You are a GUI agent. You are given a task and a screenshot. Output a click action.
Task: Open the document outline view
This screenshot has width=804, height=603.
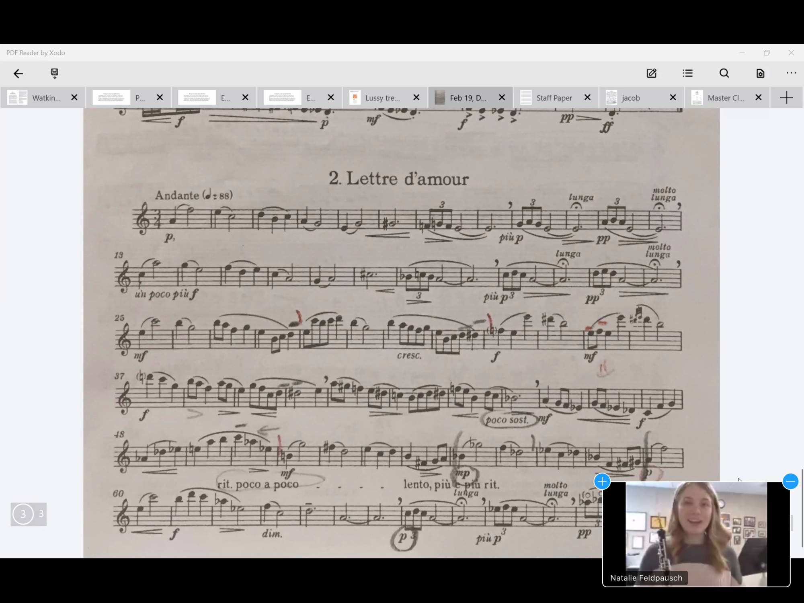[x=688, y=73]
